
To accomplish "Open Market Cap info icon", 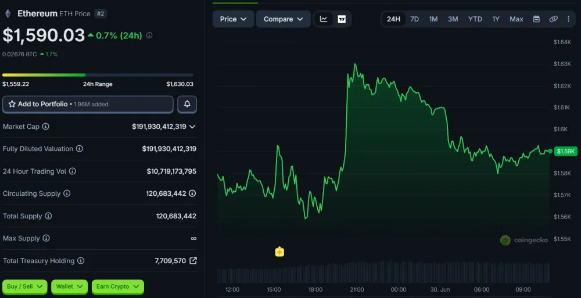I will [x=45, y=127].
